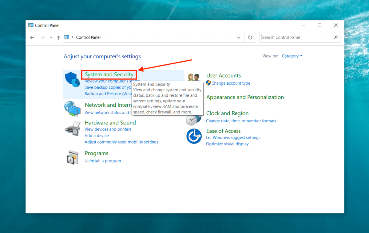The height and width of the screenshot is (233, 369).
Task: Click the Ease of Access icon
Action: coord(194,136)
